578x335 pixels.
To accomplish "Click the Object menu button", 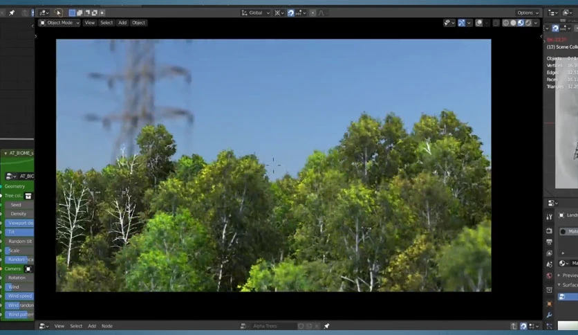I will 138,23.
